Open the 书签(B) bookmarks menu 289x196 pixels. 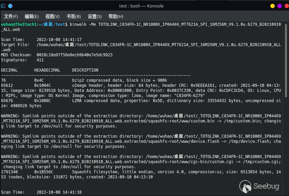74,16
